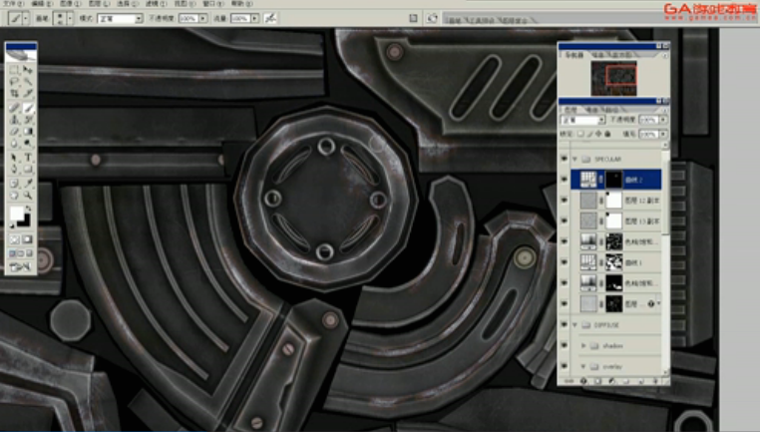Viewport: 760px width, 432px height.
Task: Hide the shadow group
Action: pyautogui.click(x=564, y=345)
